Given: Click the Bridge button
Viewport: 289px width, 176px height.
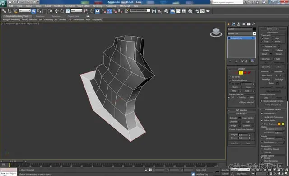Looking at the screenshot, I should click(x=233, y=126).
